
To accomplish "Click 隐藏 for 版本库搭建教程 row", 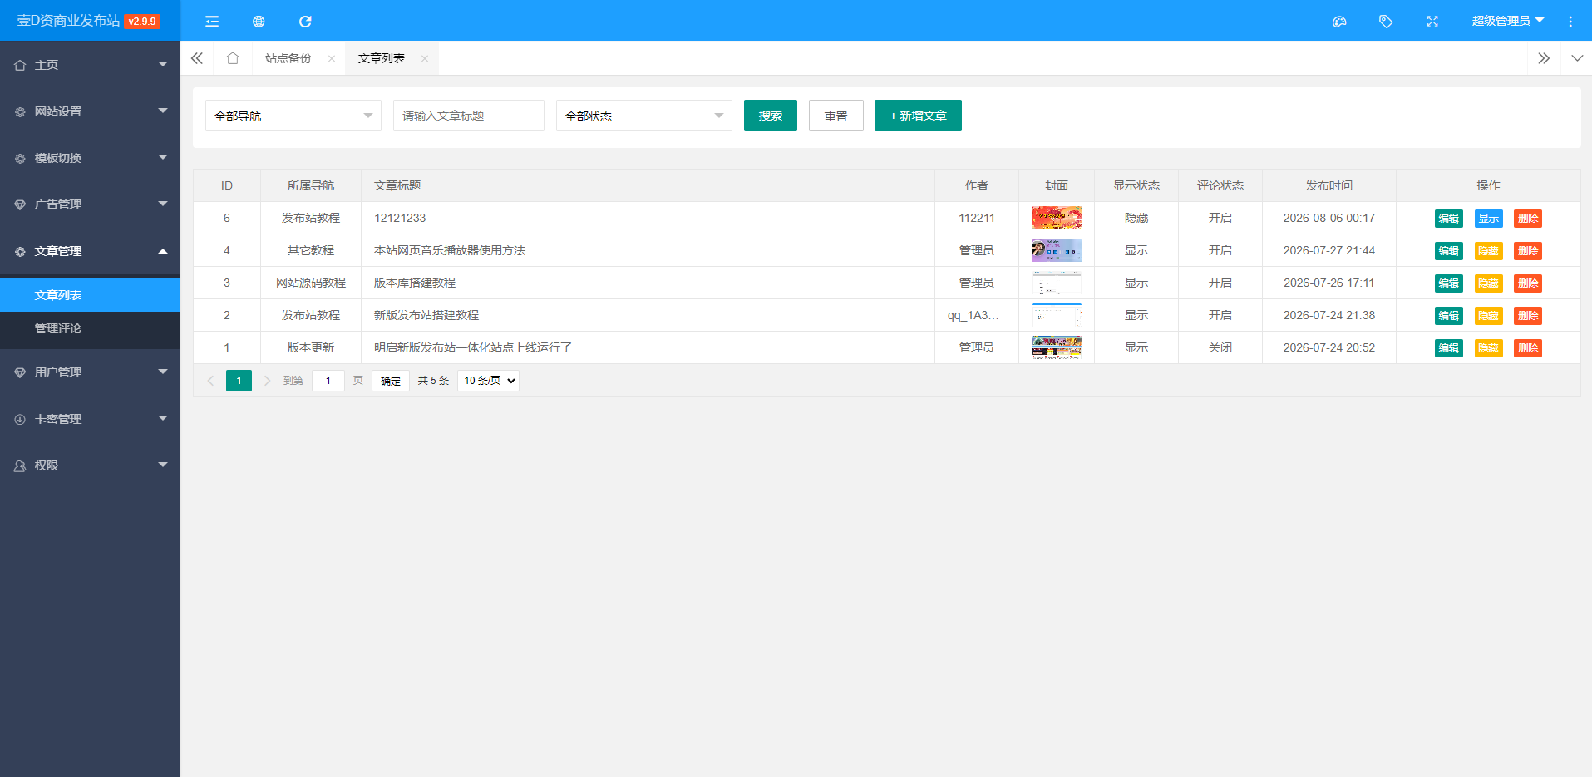I will pos(1489,283).
